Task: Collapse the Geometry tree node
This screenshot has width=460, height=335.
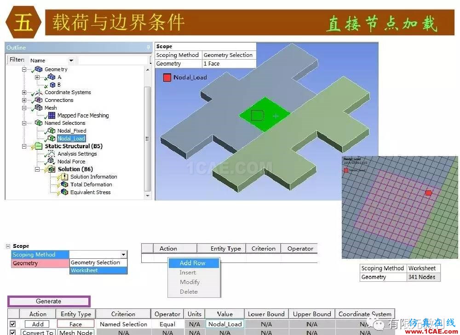Action: [x=24, y=69]
